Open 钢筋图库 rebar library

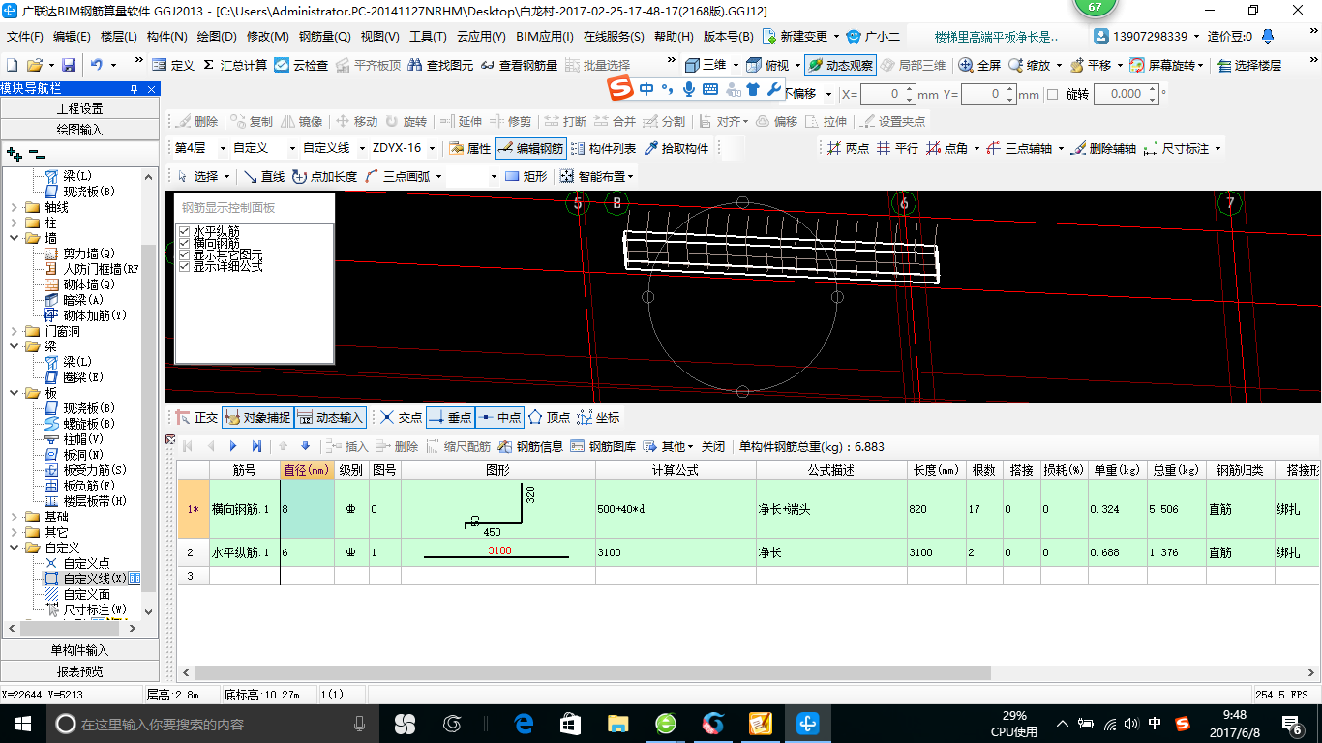click(603, 446)
